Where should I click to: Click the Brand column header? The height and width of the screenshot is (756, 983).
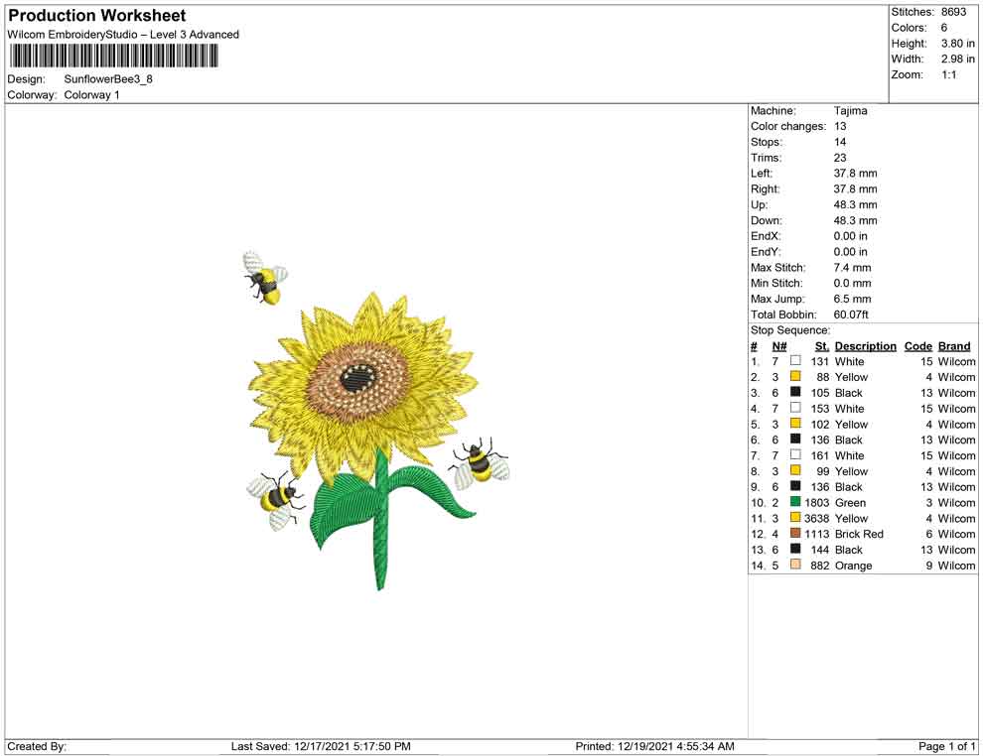click(x=954, y=346)
